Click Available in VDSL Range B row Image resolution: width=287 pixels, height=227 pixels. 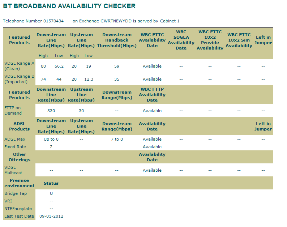tap(152, 79)
